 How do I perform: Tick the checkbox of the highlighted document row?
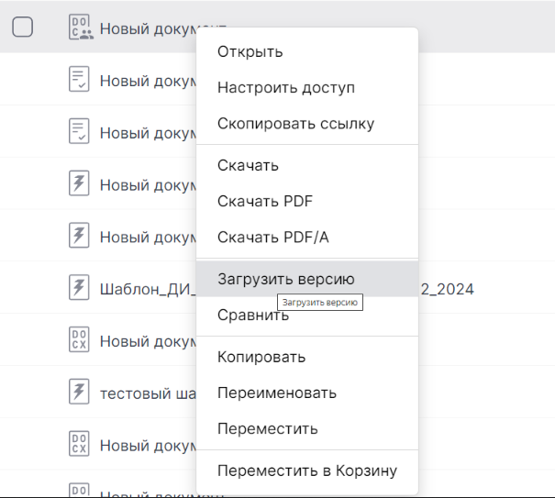(23, 27)
